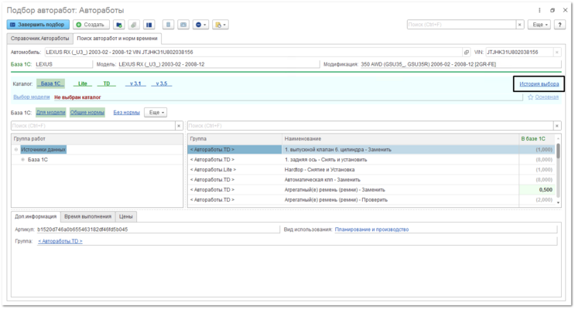Open the blue circle icon dropdown
Image resolution: width=575 pixels, height=309 pixels.
(x=200, y=25)
